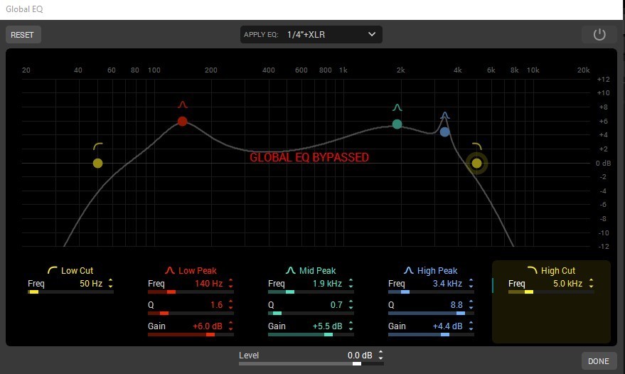Click the High Peak Freq 3.4 kHz value

(449, 284)
